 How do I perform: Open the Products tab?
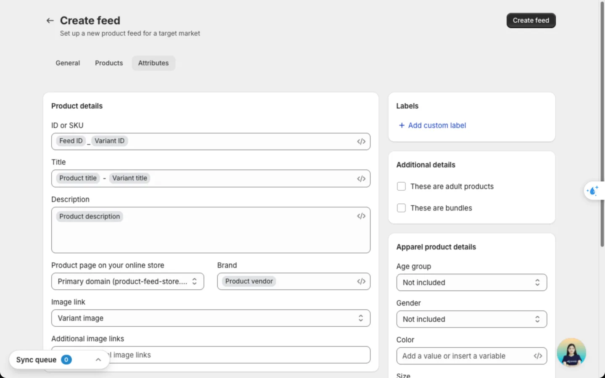point(109,63)
